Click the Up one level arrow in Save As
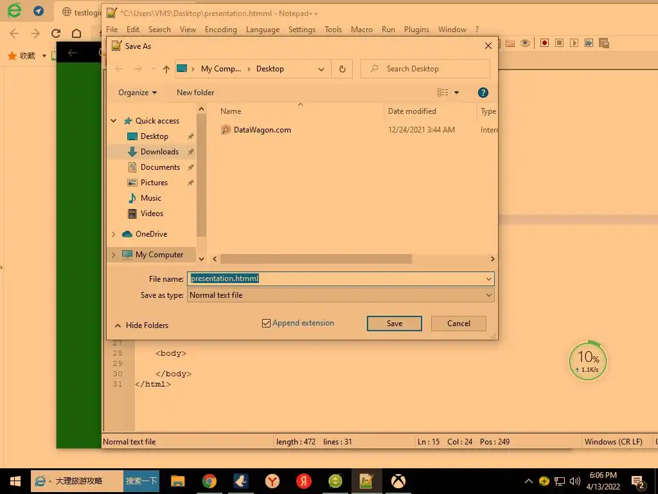The height and width of the screenshot is (494, 658). point(166,69)
